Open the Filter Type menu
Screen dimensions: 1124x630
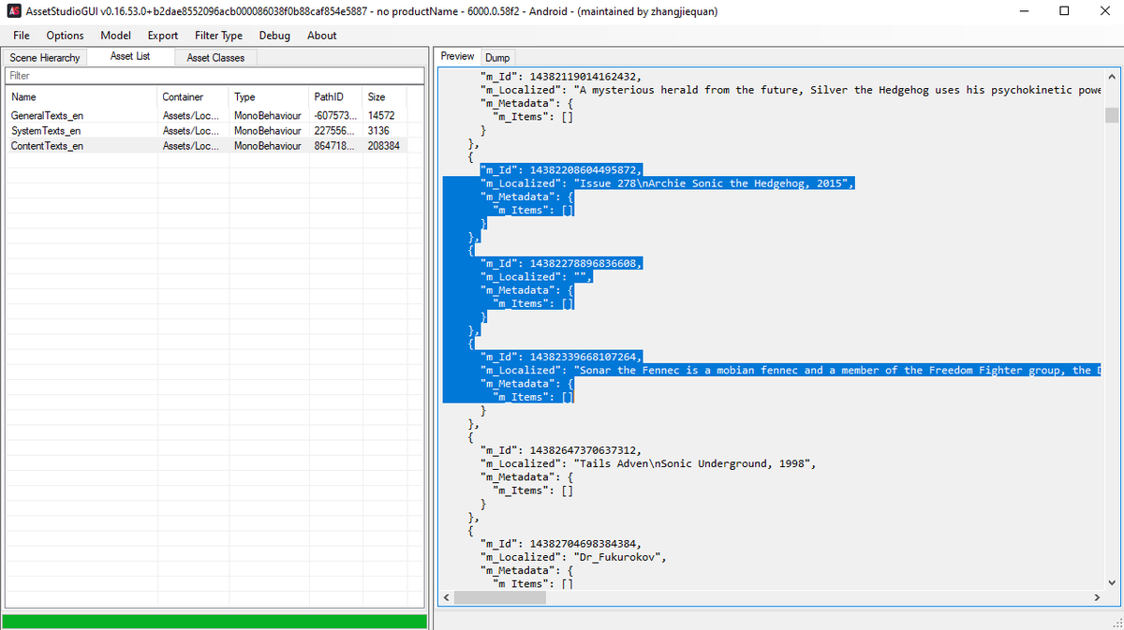pos(218,36)
